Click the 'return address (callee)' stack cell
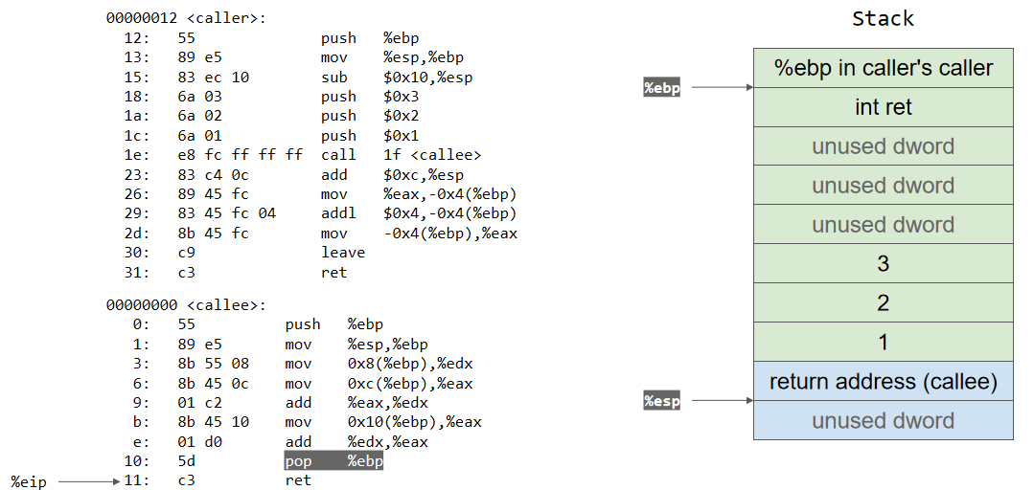This screenshot has width=1034, height=490. (x=883, y=382)
